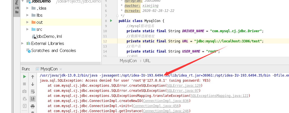Open the SQLError.java:129 stack trace link
The width and height of the screenshot is (289, 113).
click(x=184, y=86)
